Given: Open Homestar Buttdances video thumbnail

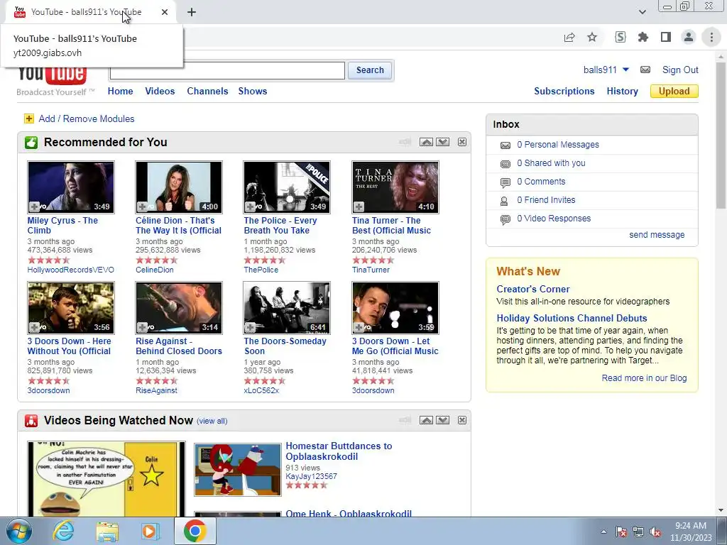Looking at the screenshot, I should pyautogui.click(x=237, y=470).
